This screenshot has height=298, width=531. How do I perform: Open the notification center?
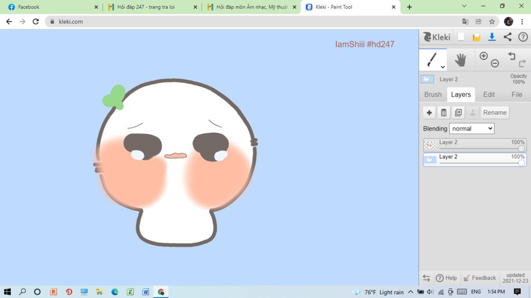[x=517, y=292]
